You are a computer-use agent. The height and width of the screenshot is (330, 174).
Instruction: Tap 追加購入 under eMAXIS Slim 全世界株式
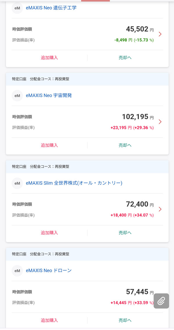tap(49, 233)
